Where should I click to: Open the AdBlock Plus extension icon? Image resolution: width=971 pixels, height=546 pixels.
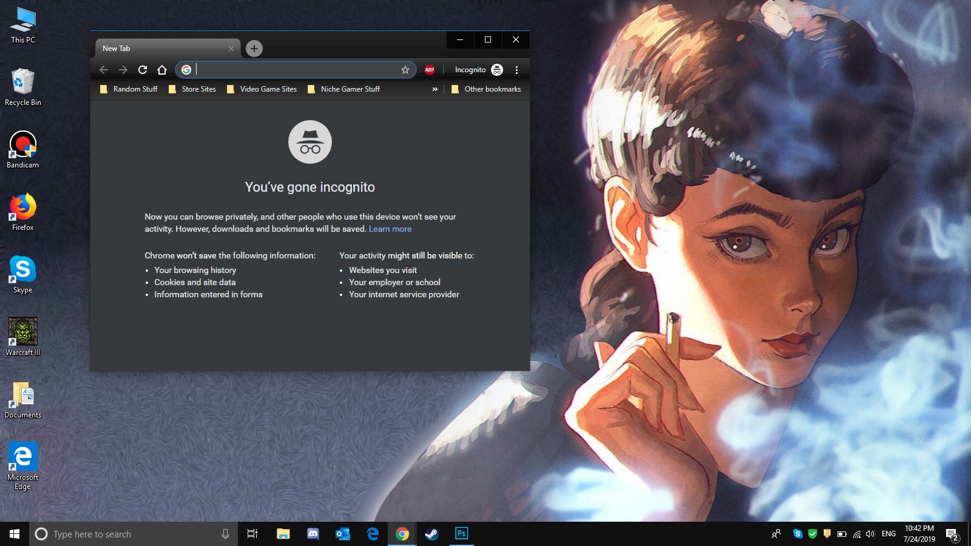pyautogui.click(x=430, y=70)
